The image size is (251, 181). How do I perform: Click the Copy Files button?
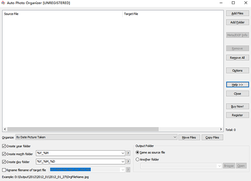tap(212, 138)
